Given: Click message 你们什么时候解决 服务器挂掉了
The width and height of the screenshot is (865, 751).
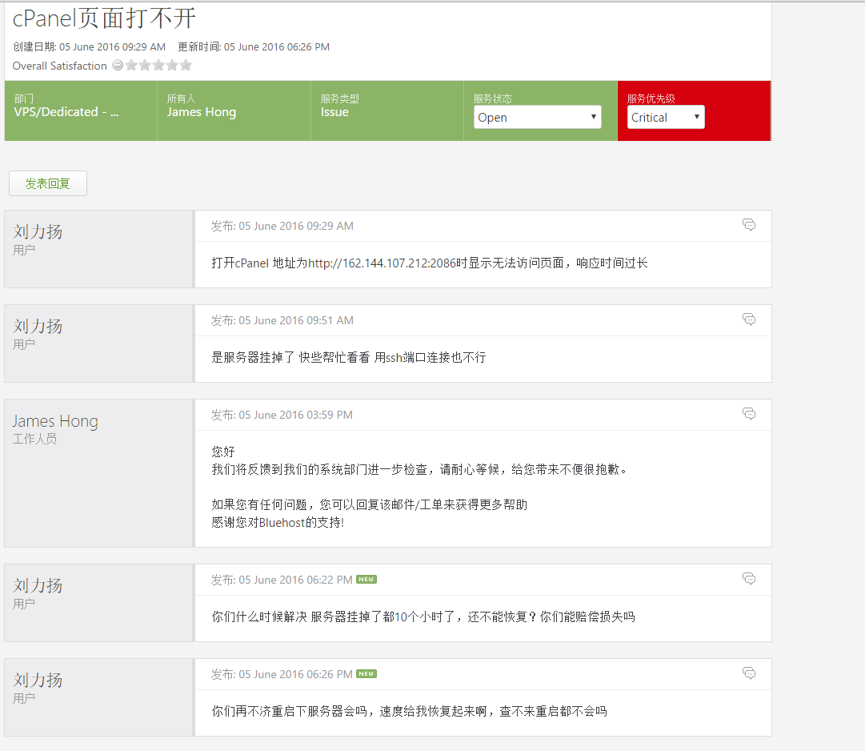Looking at the screenshot, I should pos(423,617).
